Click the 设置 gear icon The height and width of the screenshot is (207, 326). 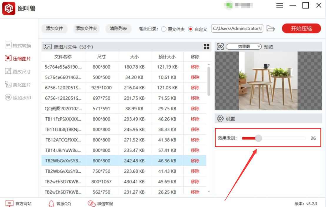coord(220,118)
